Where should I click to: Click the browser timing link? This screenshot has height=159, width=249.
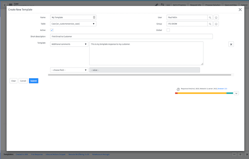222,88
